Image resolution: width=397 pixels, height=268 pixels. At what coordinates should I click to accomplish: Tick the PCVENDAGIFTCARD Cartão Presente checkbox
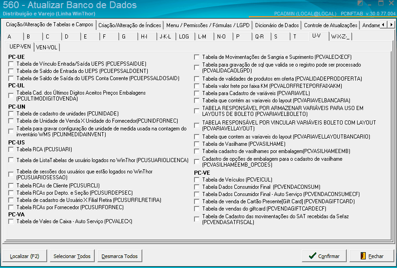pyautogui.click(x=197, y=201)
